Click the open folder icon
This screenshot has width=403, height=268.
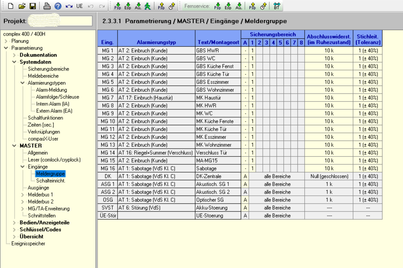[22, 6]
